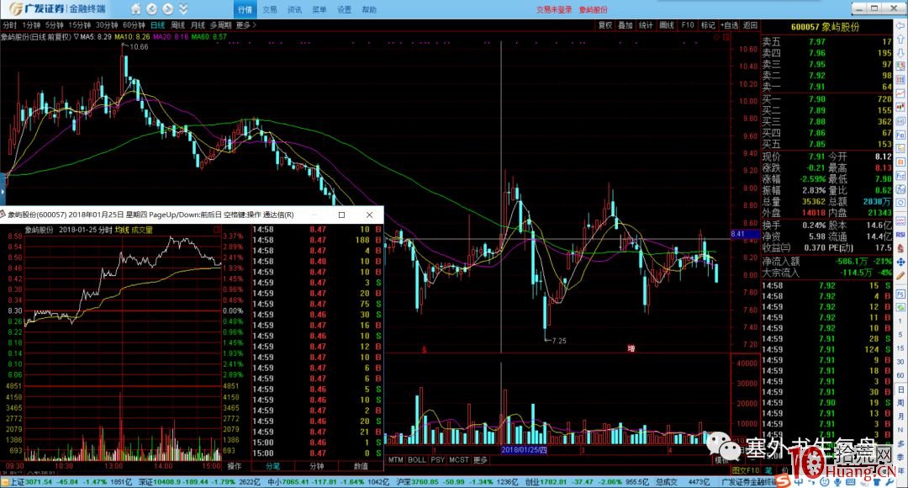Switch to the 行情 tab
This screenshot has height=488, width=908.
[245, 10]
